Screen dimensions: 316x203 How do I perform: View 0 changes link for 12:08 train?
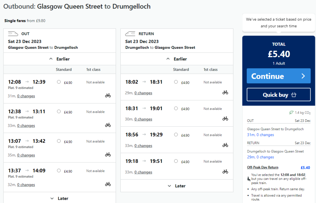tap(26, 96)
